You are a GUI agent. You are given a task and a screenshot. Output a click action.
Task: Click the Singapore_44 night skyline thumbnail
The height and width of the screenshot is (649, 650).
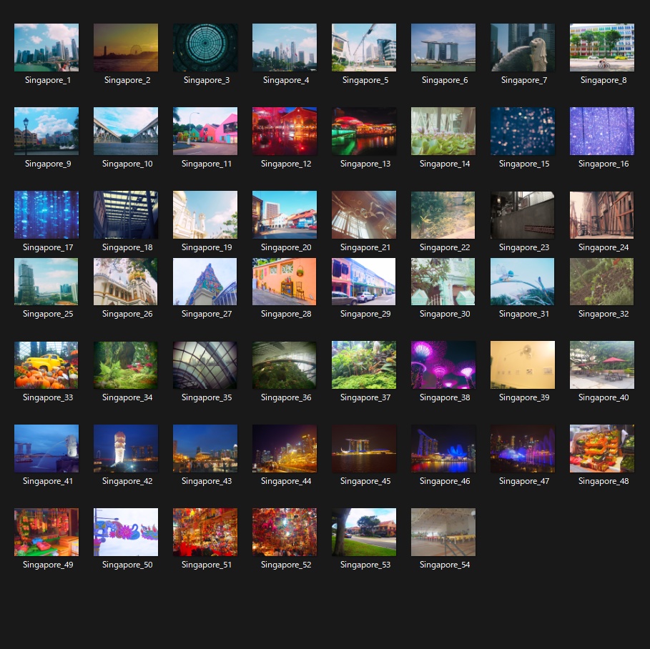(285, 449)
